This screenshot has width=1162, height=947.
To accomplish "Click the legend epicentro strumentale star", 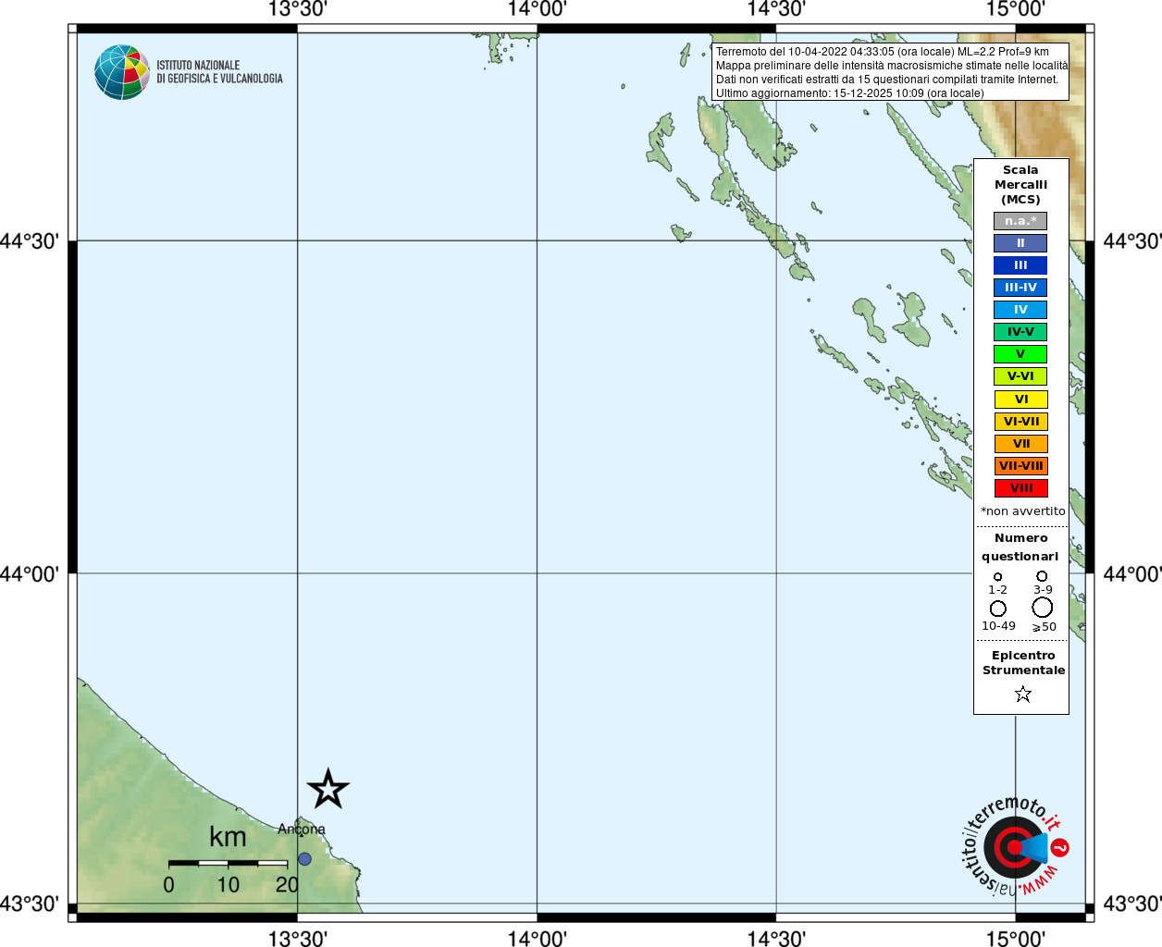I will pos(1022,694).
